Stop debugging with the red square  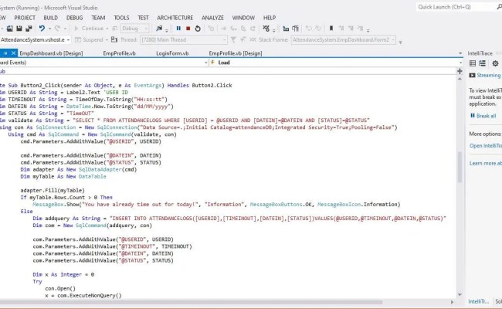[188, 29]
